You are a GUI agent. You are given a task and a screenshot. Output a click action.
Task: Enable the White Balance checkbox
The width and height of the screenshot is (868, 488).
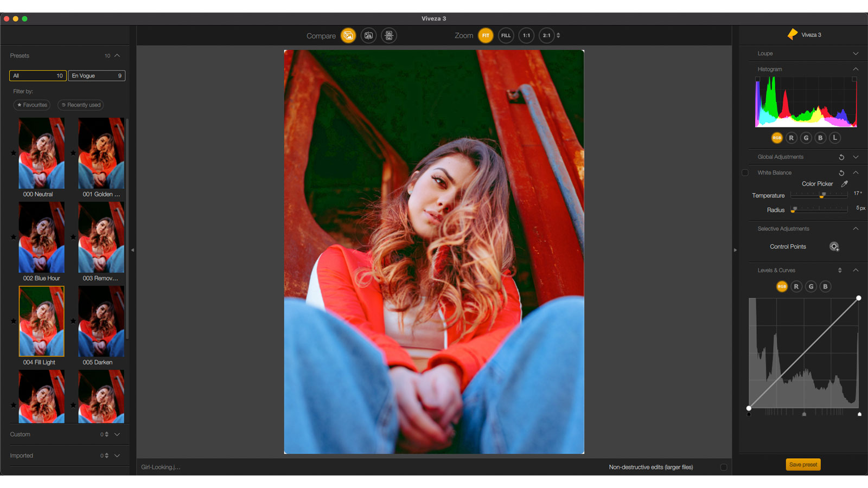click(745, 173)
